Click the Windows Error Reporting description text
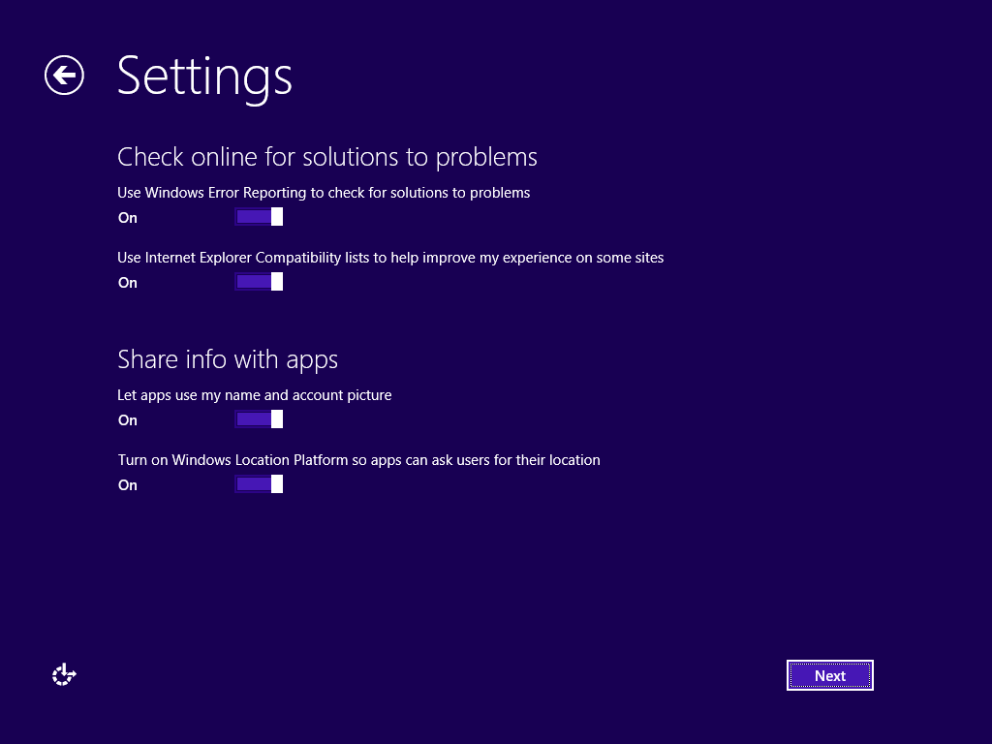Screen dimensions: 992x744 324,193
